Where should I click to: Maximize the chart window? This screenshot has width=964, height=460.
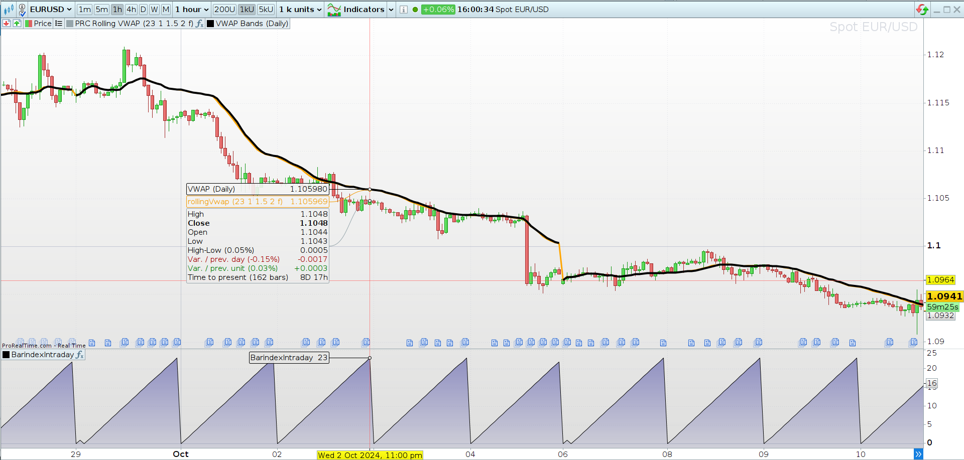point(947,10)
